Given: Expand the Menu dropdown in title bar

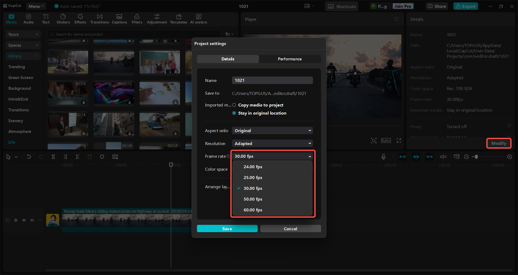Looking at the screenshot, I should [36, 6].
